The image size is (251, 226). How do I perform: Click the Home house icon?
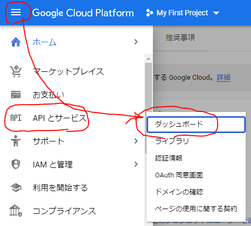click(16, 42)
